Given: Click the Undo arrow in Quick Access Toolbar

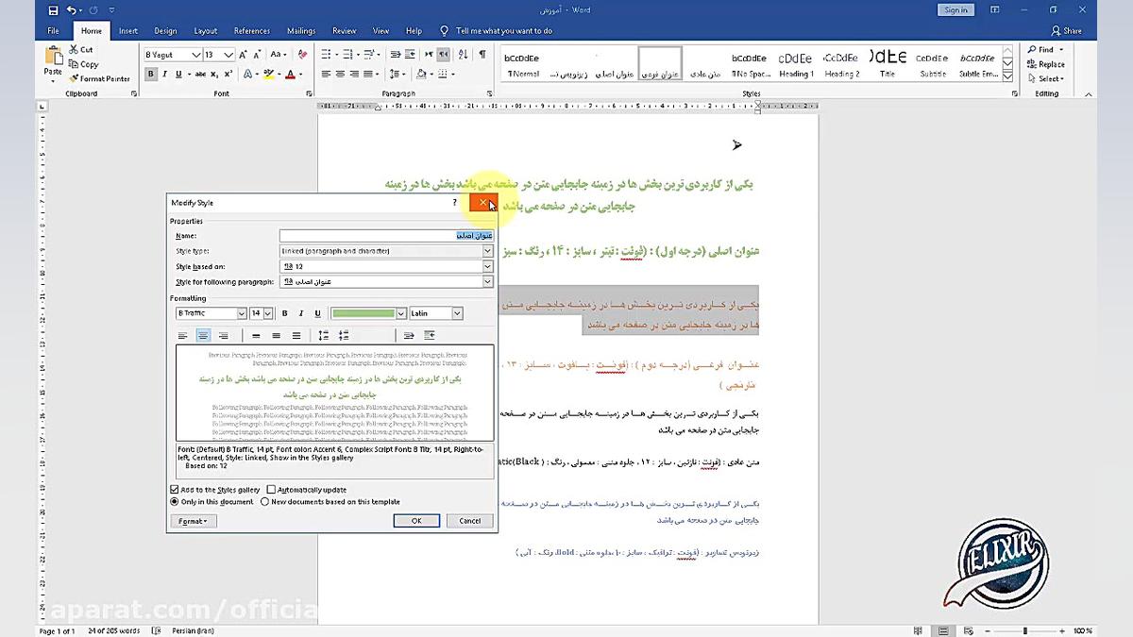Looking at the screenshot, I should [72, 10].
